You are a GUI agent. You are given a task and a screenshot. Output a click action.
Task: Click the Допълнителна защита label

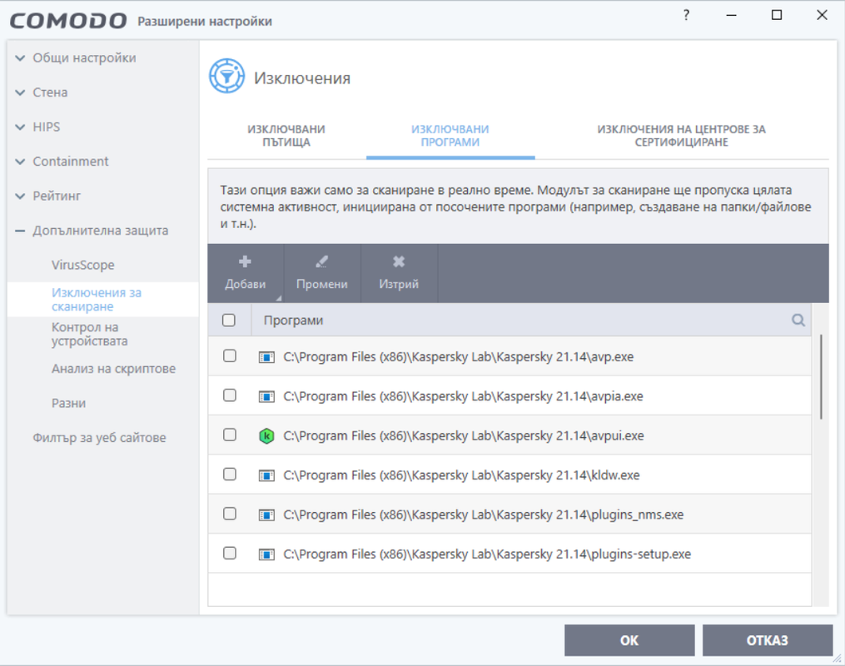click(x=100, y=231)
